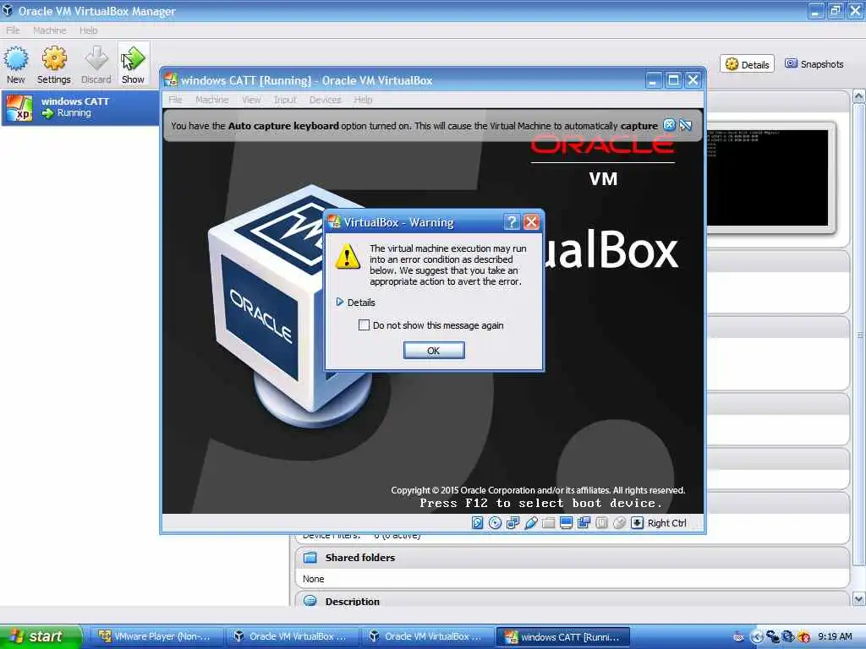866x649 pixels.
Task: Maximize the windows CATT VM window
Action: (673, 80)
